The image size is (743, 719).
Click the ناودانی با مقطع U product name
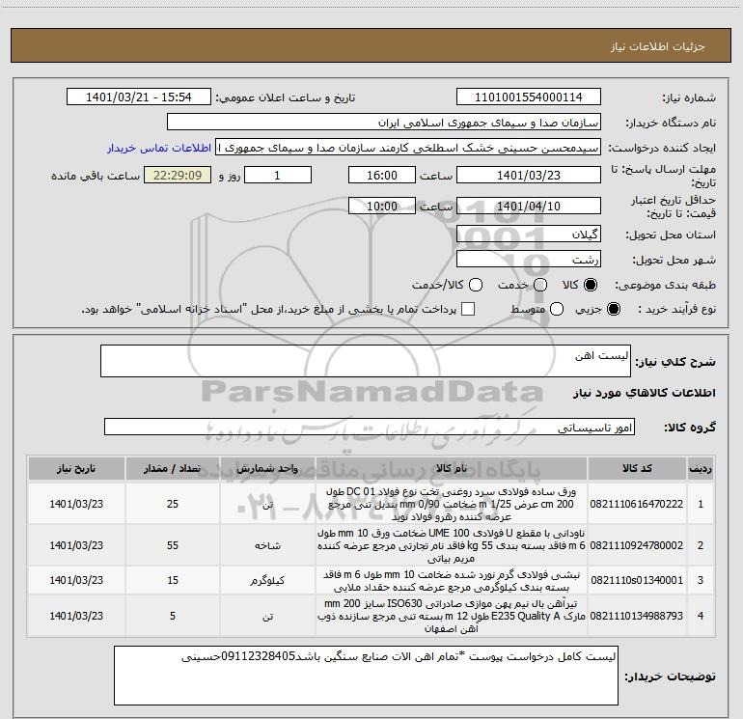pyautogui.click(x=452, y=545)
